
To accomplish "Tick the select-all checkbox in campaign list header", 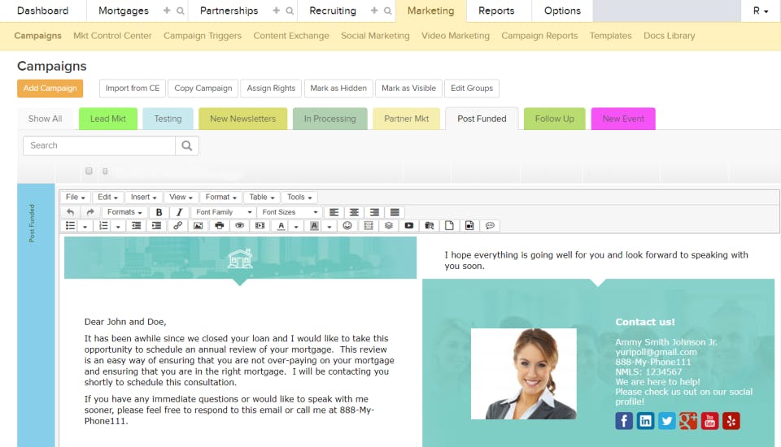I will (x=89, y=171).
